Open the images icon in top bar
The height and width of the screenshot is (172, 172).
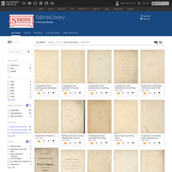click(52, 3)
